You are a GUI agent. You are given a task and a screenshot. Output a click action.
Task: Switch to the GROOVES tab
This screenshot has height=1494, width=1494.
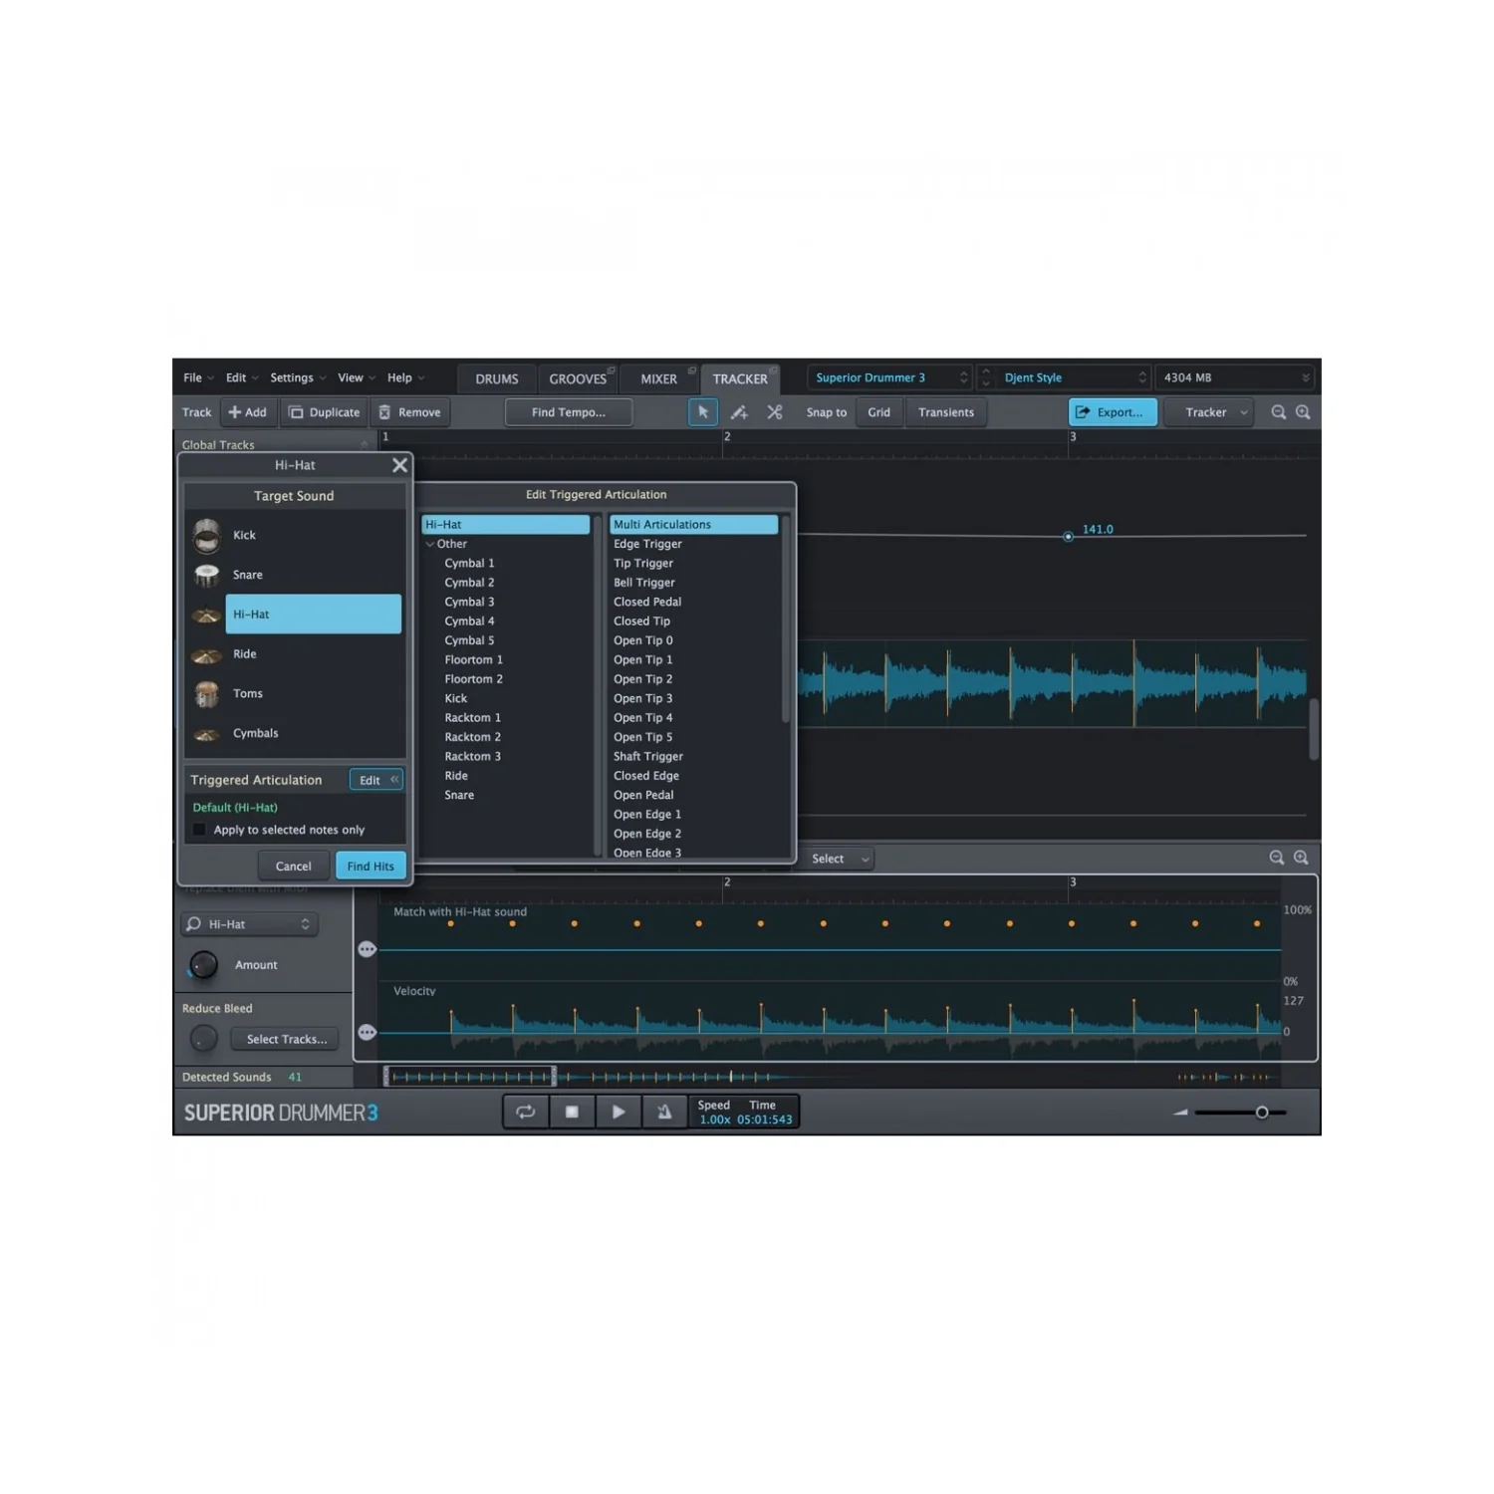(578, 379)
